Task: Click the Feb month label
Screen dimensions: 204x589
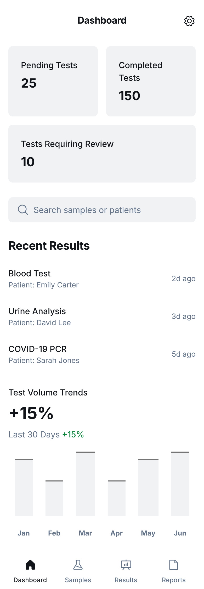Action: point(54,533)
